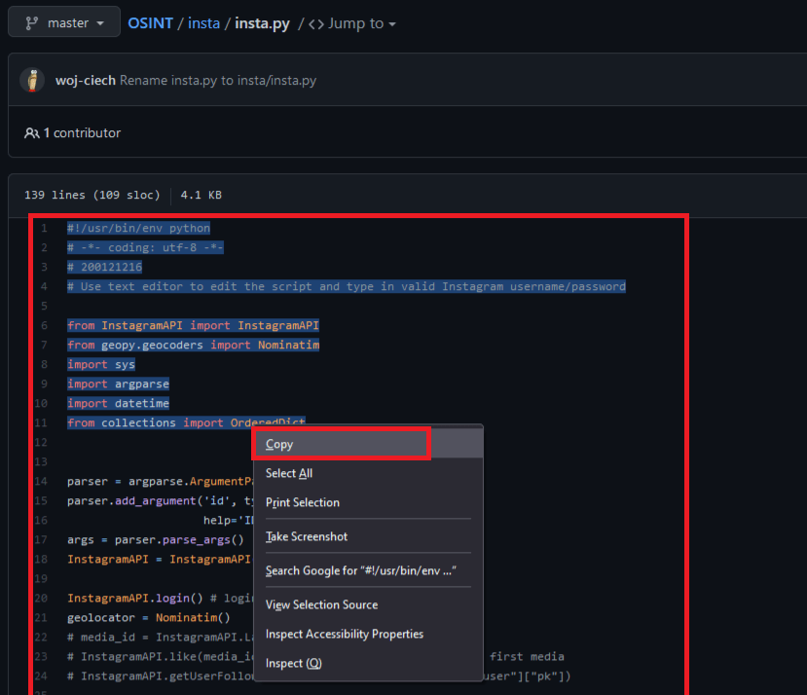Click the '# -*- coding: utf-8 -*-' line
The image size is (807, 695).
point(145,247)
